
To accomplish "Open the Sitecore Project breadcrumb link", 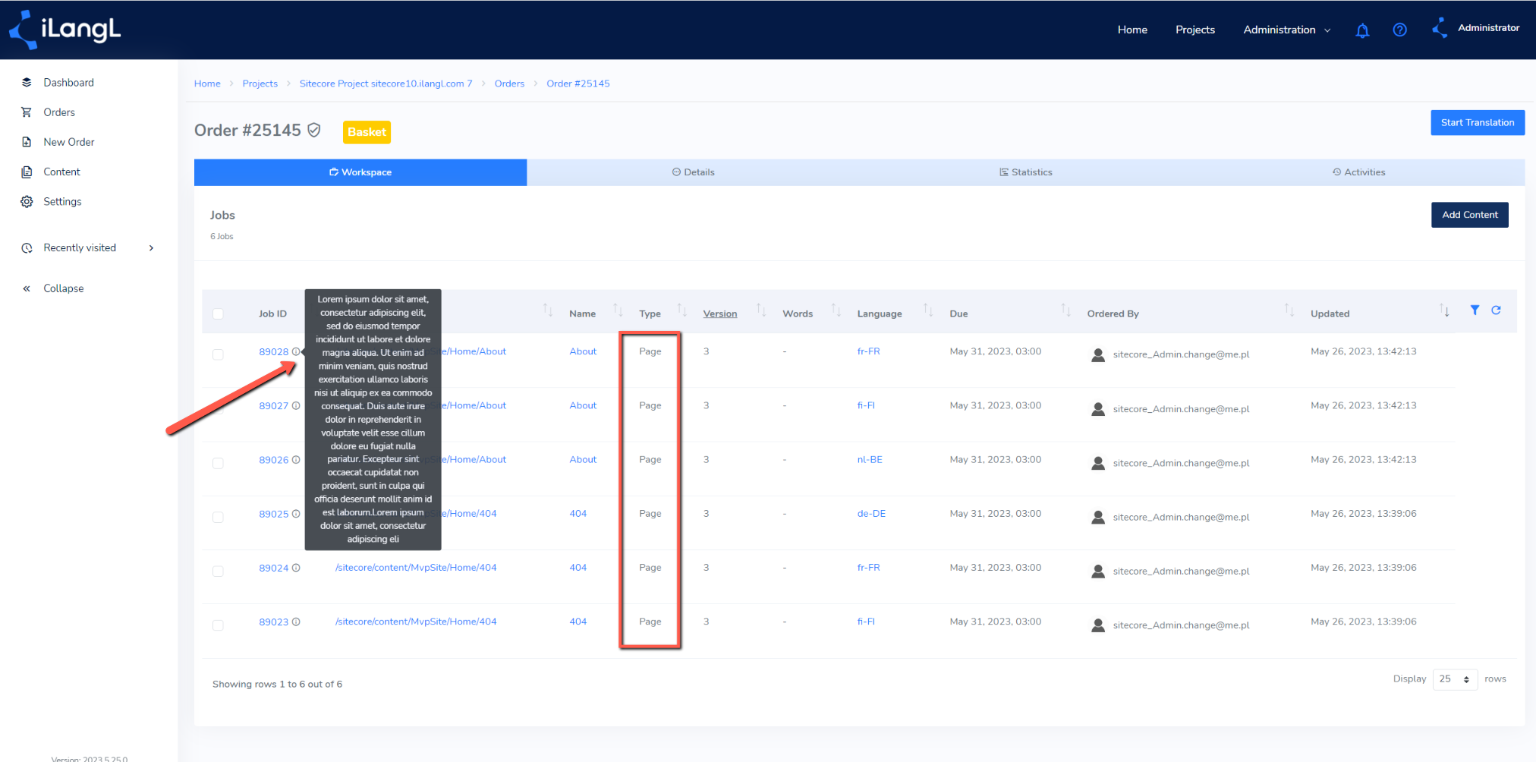I will coord(386,83).
